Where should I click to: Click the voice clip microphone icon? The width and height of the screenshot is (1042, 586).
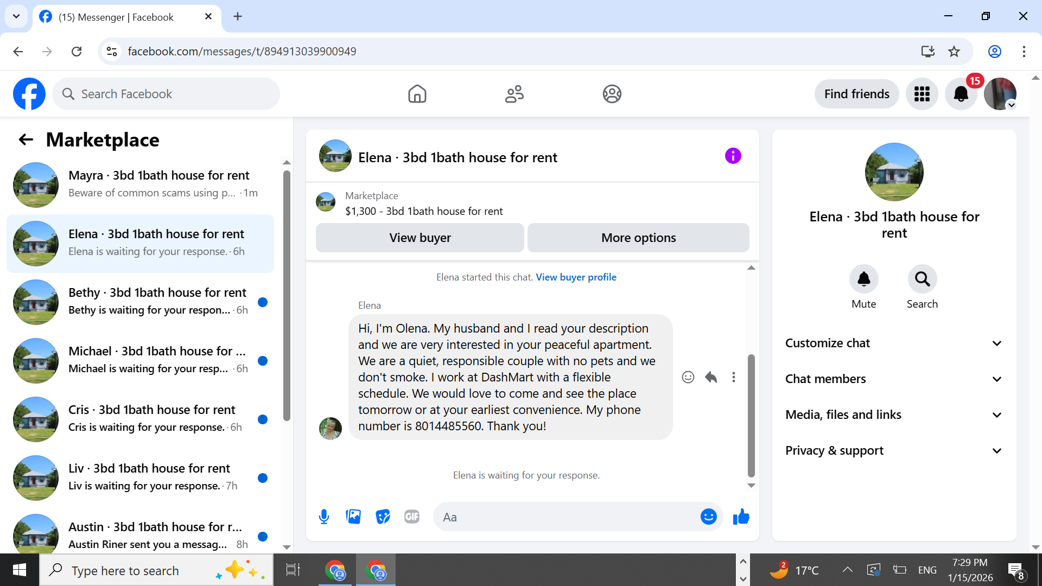pyautogui.click(x=324, y=517)
